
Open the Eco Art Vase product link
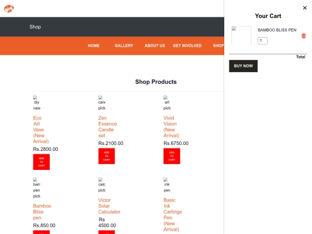click(x=41, y=129)
